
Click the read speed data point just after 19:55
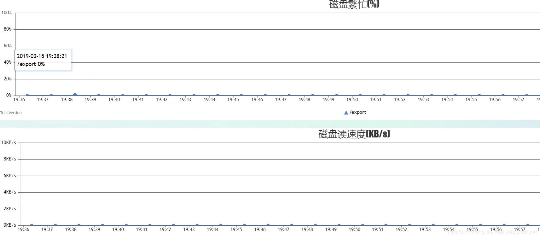[480, 225]
